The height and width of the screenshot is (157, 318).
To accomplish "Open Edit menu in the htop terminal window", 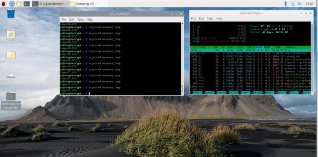I will pos(201,19).
